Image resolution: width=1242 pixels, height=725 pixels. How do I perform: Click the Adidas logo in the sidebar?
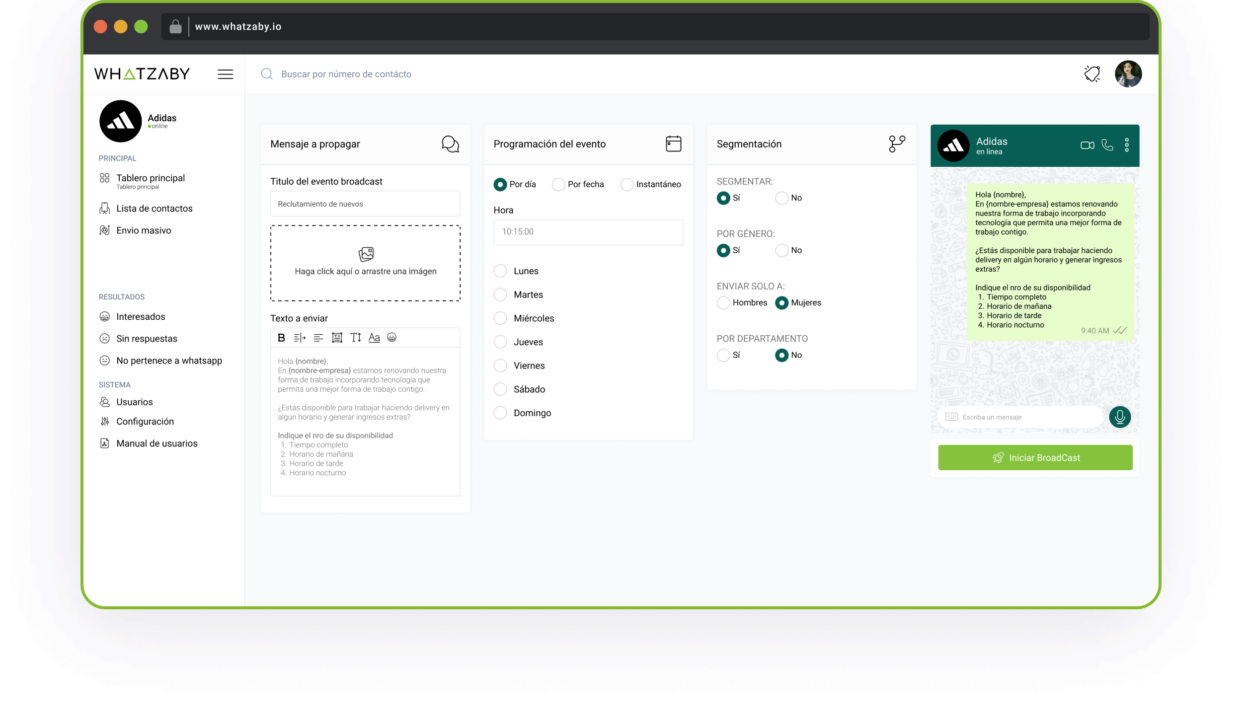pos(121,121)
